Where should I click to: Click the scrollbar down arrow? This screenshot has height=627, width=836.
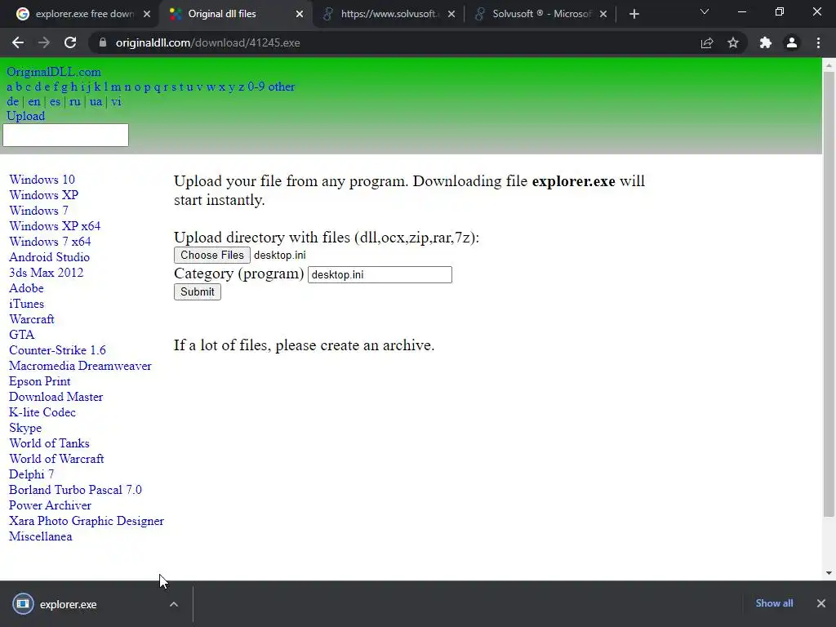(x=829, y=573)
